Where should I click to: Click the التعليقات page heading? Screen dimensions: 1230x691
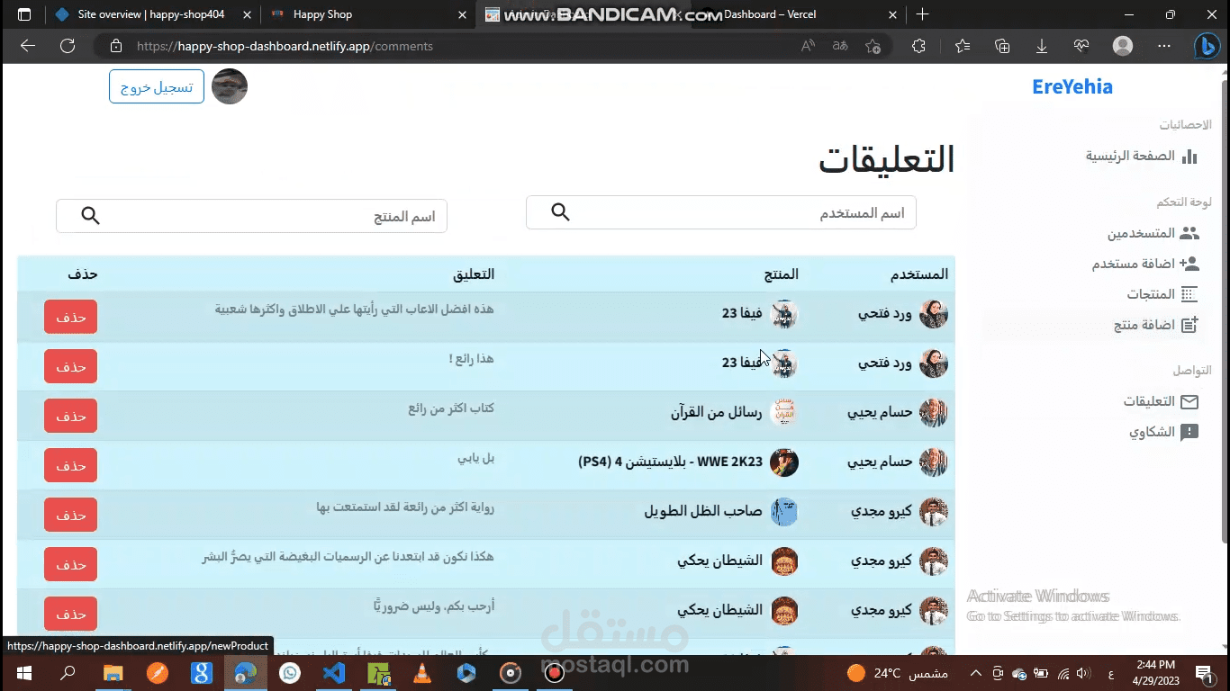(x=886, y=159)
